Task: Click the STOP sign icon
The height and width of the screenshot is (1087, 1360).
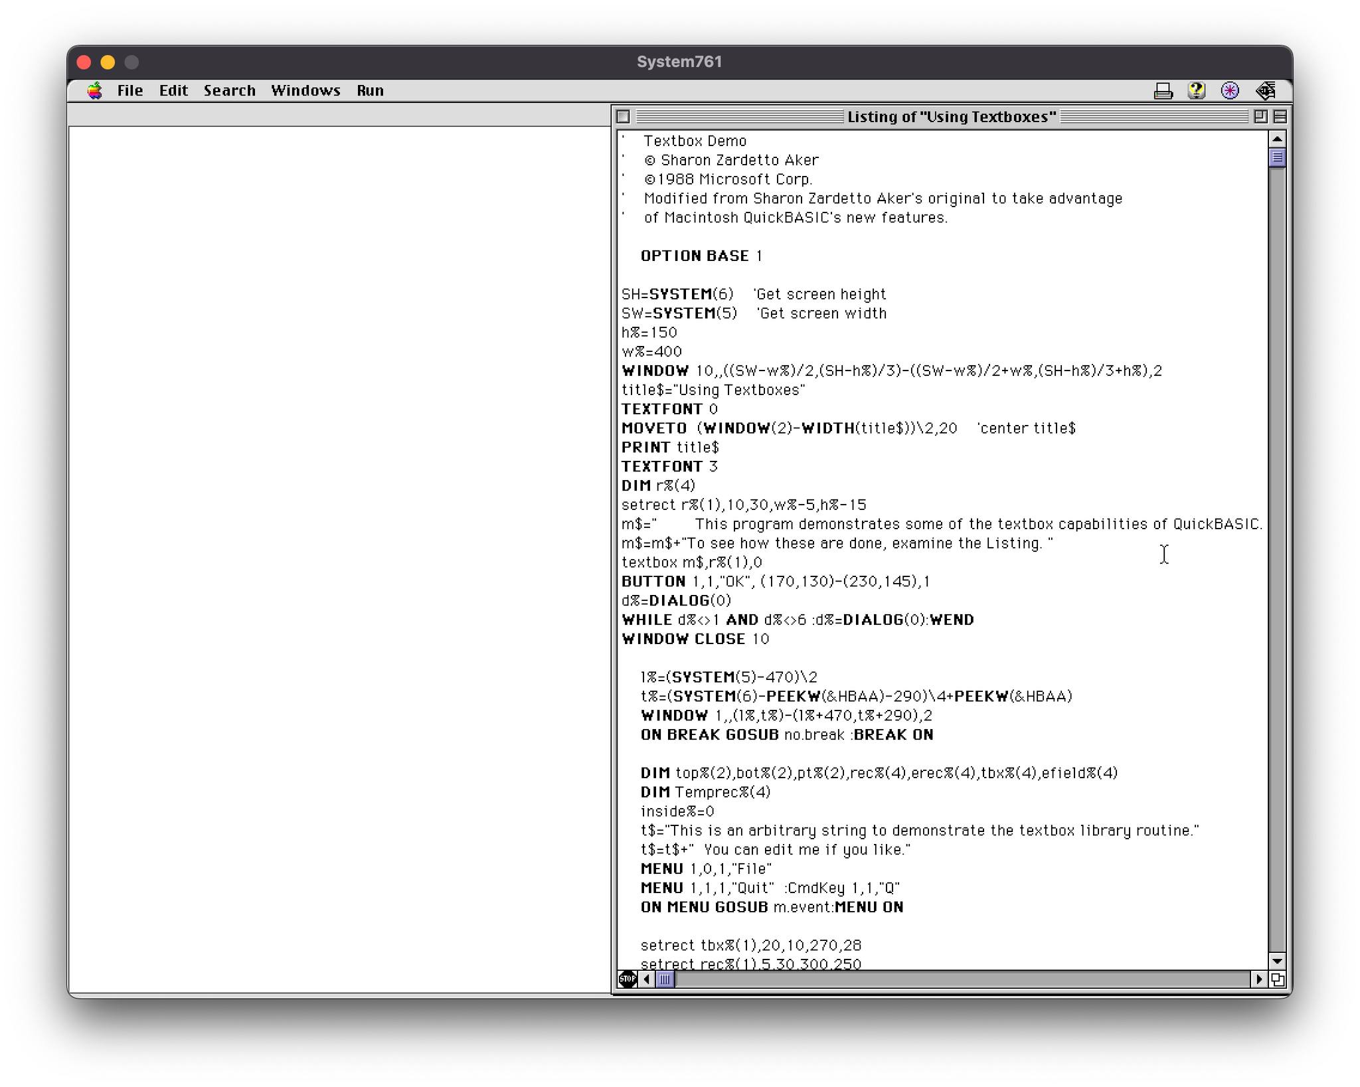Action: pos(628,979)
